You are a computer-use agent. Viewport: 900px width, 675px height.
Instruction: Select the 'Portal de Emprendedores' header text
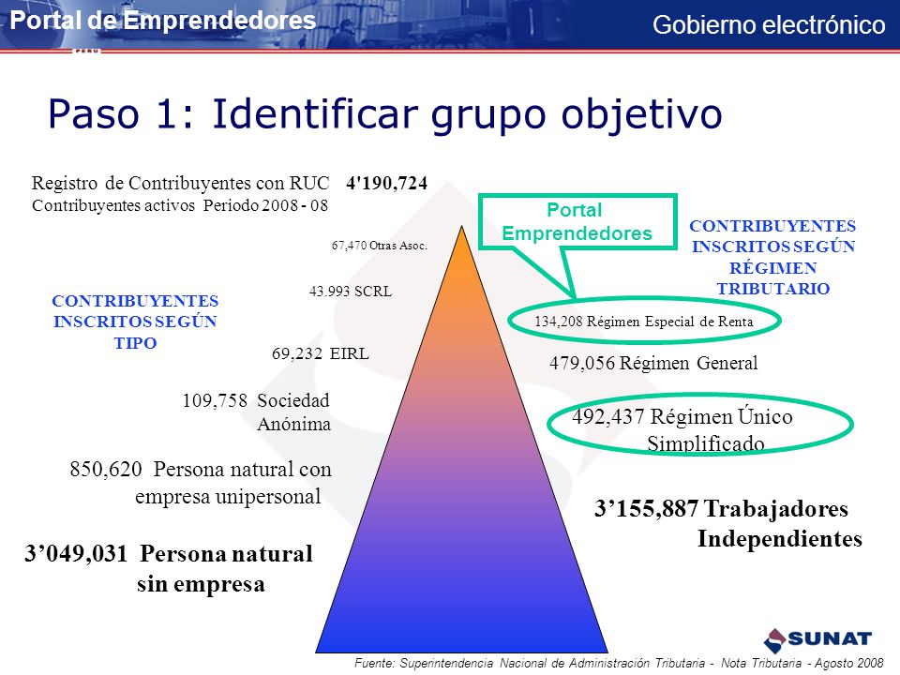click(x=163, y=21)
